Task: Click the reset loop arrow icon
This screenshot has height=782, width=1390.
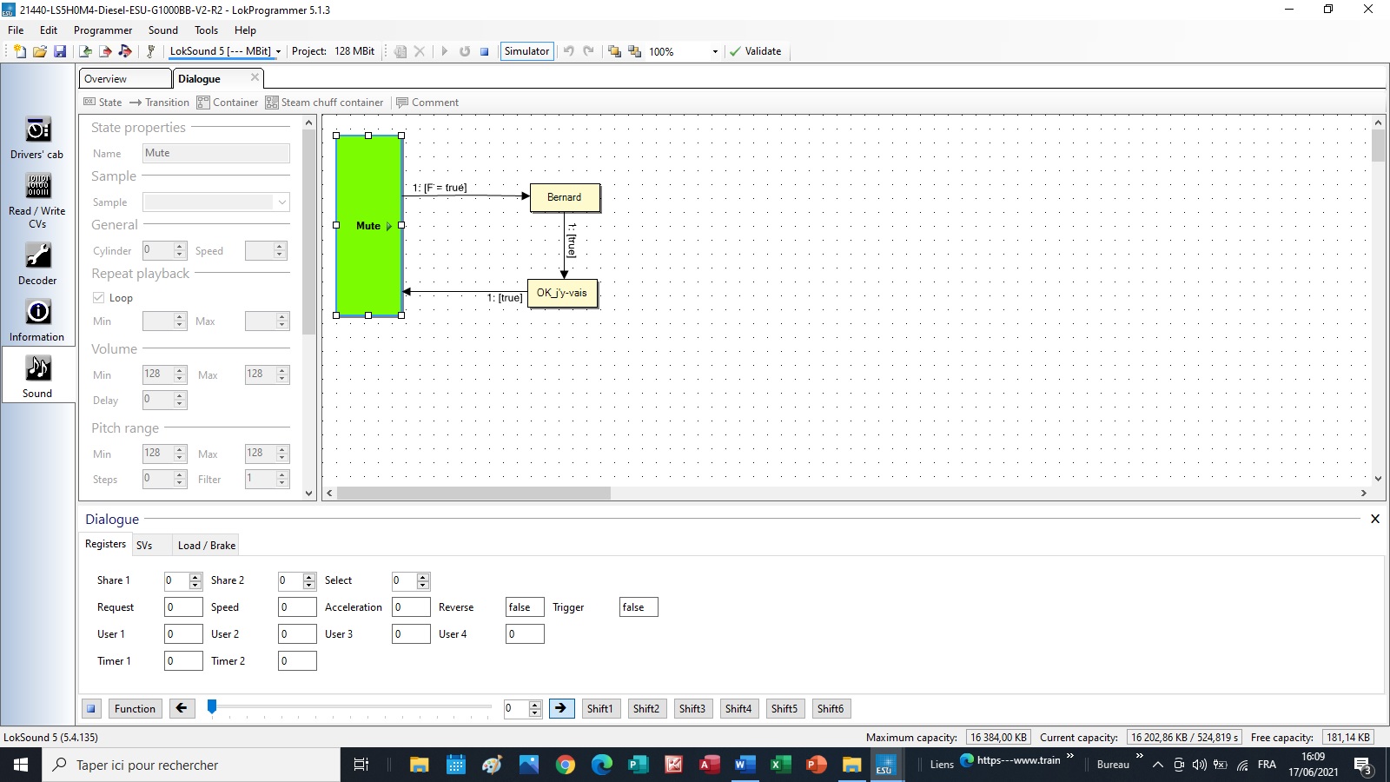Action: click(x=465, y=51)
